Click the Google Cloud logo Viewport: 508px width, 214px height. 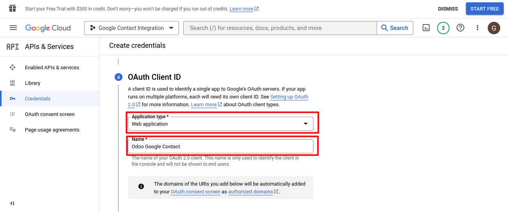tap(48, 28)
